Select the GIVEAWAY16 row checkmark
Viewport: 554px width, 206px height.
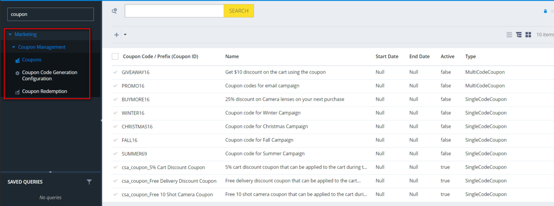tap(115, 72)
